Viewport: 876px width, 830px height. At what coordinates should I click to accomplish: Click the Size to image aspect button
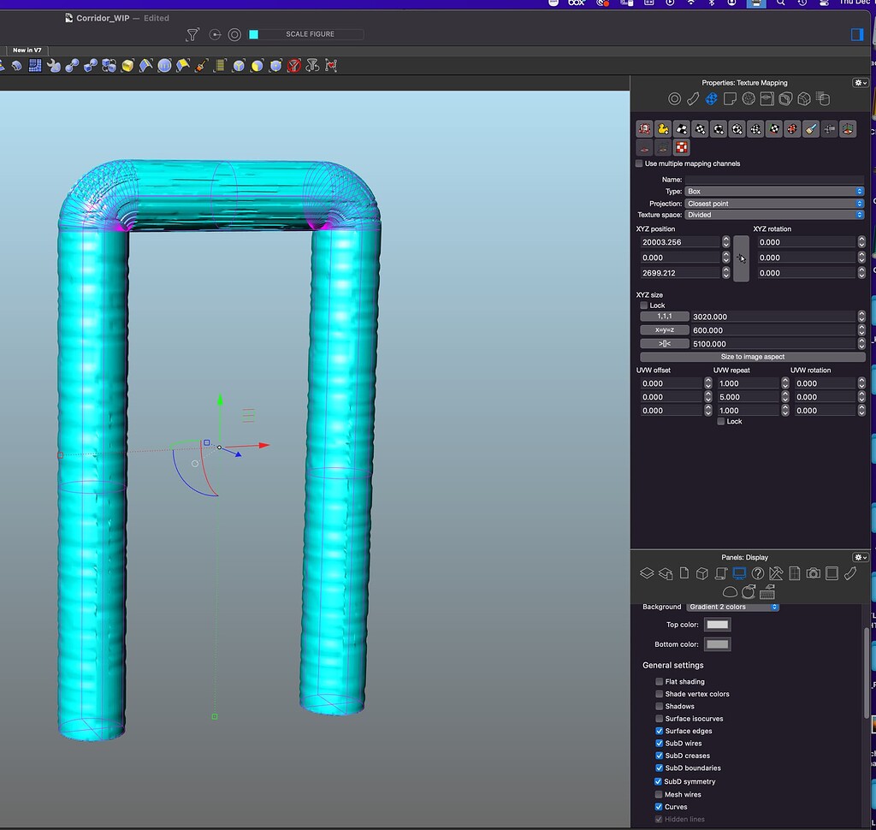[x=751, y=357]
